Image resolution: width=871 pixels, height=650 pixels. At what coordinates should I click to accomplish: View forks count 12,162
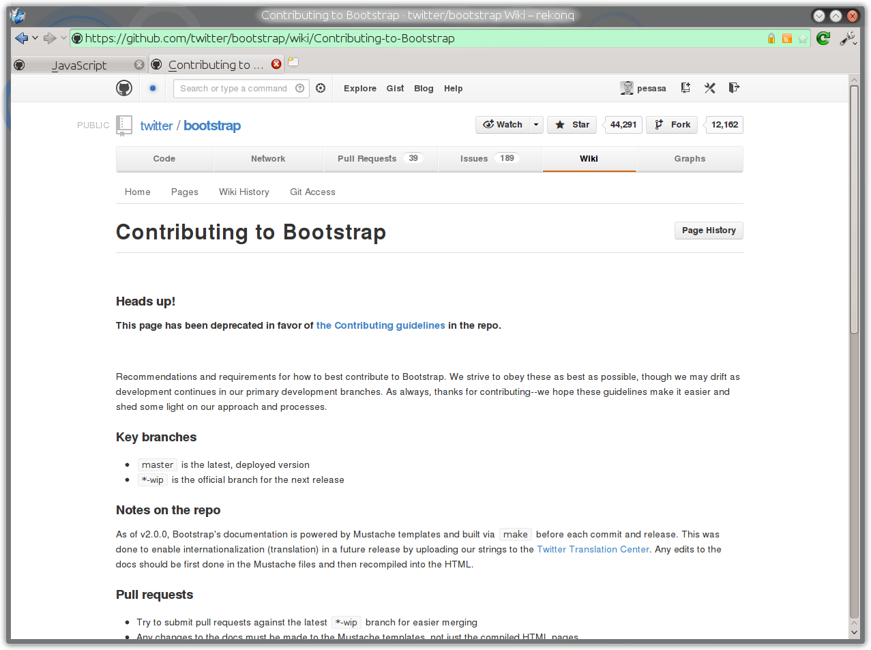[x=724, y=125]
